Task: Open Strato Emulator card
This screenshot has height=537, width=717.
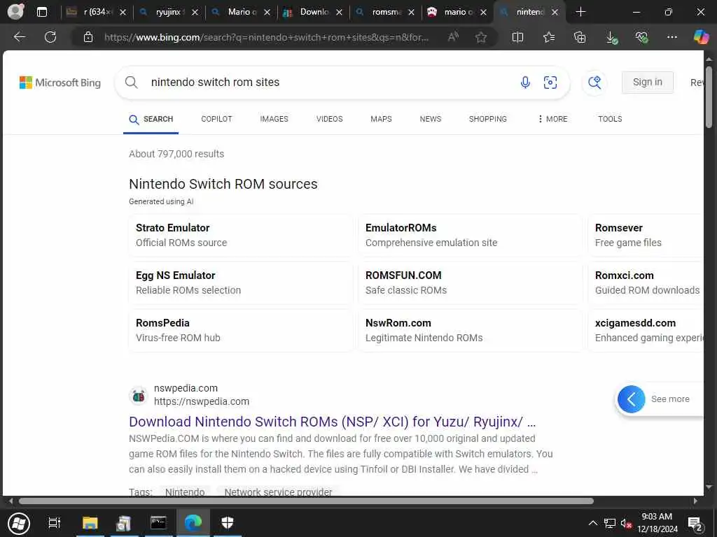Action: (241, 235)
